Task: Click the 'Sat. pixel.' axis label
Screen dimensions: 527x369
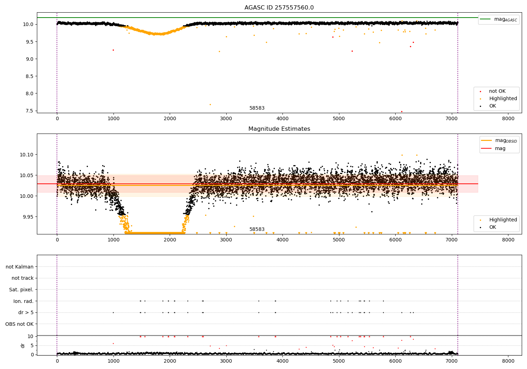Action: 21,290
